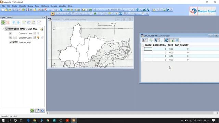Uncheck the Howrah_Map layer visibility checkbox
Viewport: 219px width, 123px height.
[x=10, y=42]
